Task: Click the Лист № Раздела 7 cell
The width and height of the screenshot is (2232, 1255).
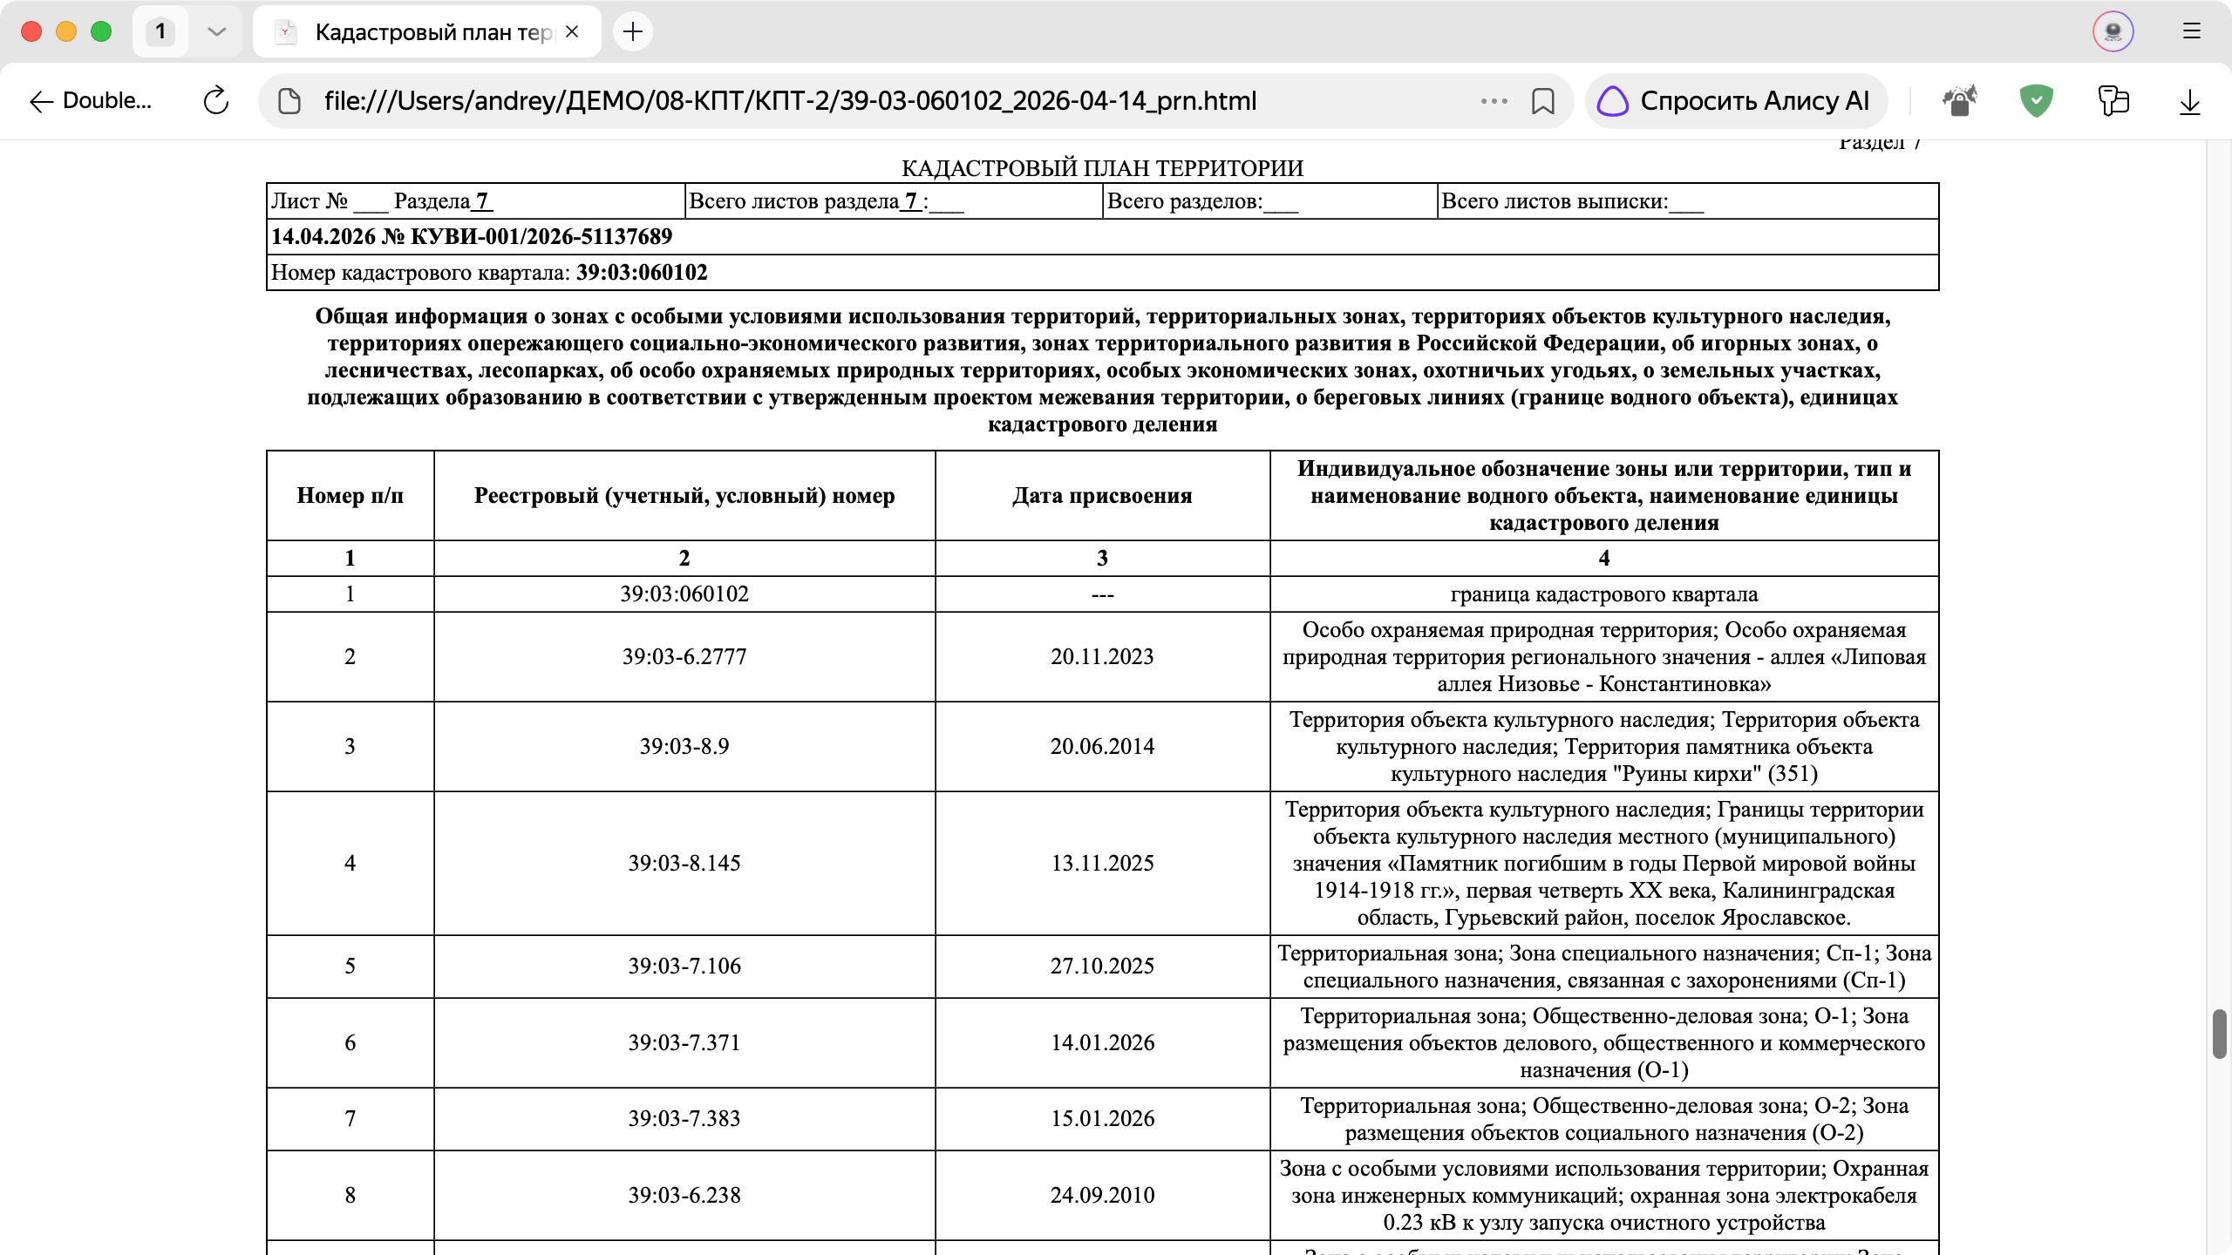Action: click(x=476, y=200)
